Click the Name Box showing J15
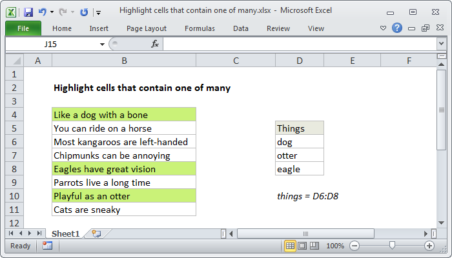Screen dimensions: 452x258 pos(52,45)
